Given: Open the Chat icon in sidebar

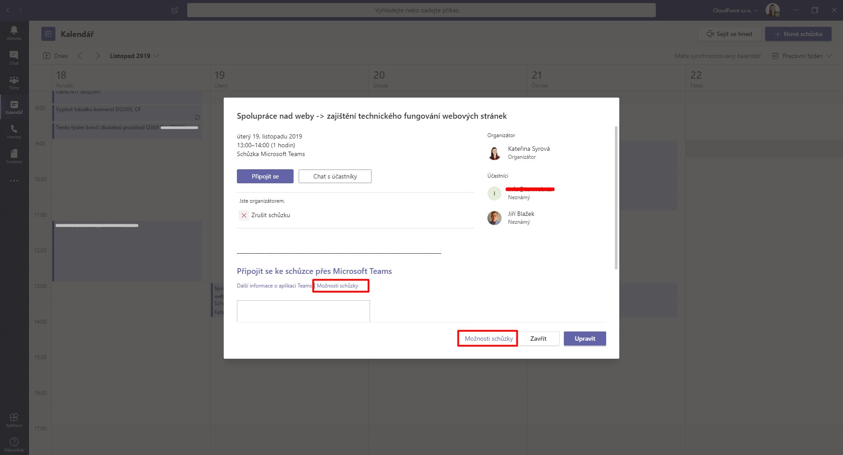Looking at the screenshot, I should [x=14, y=57].
